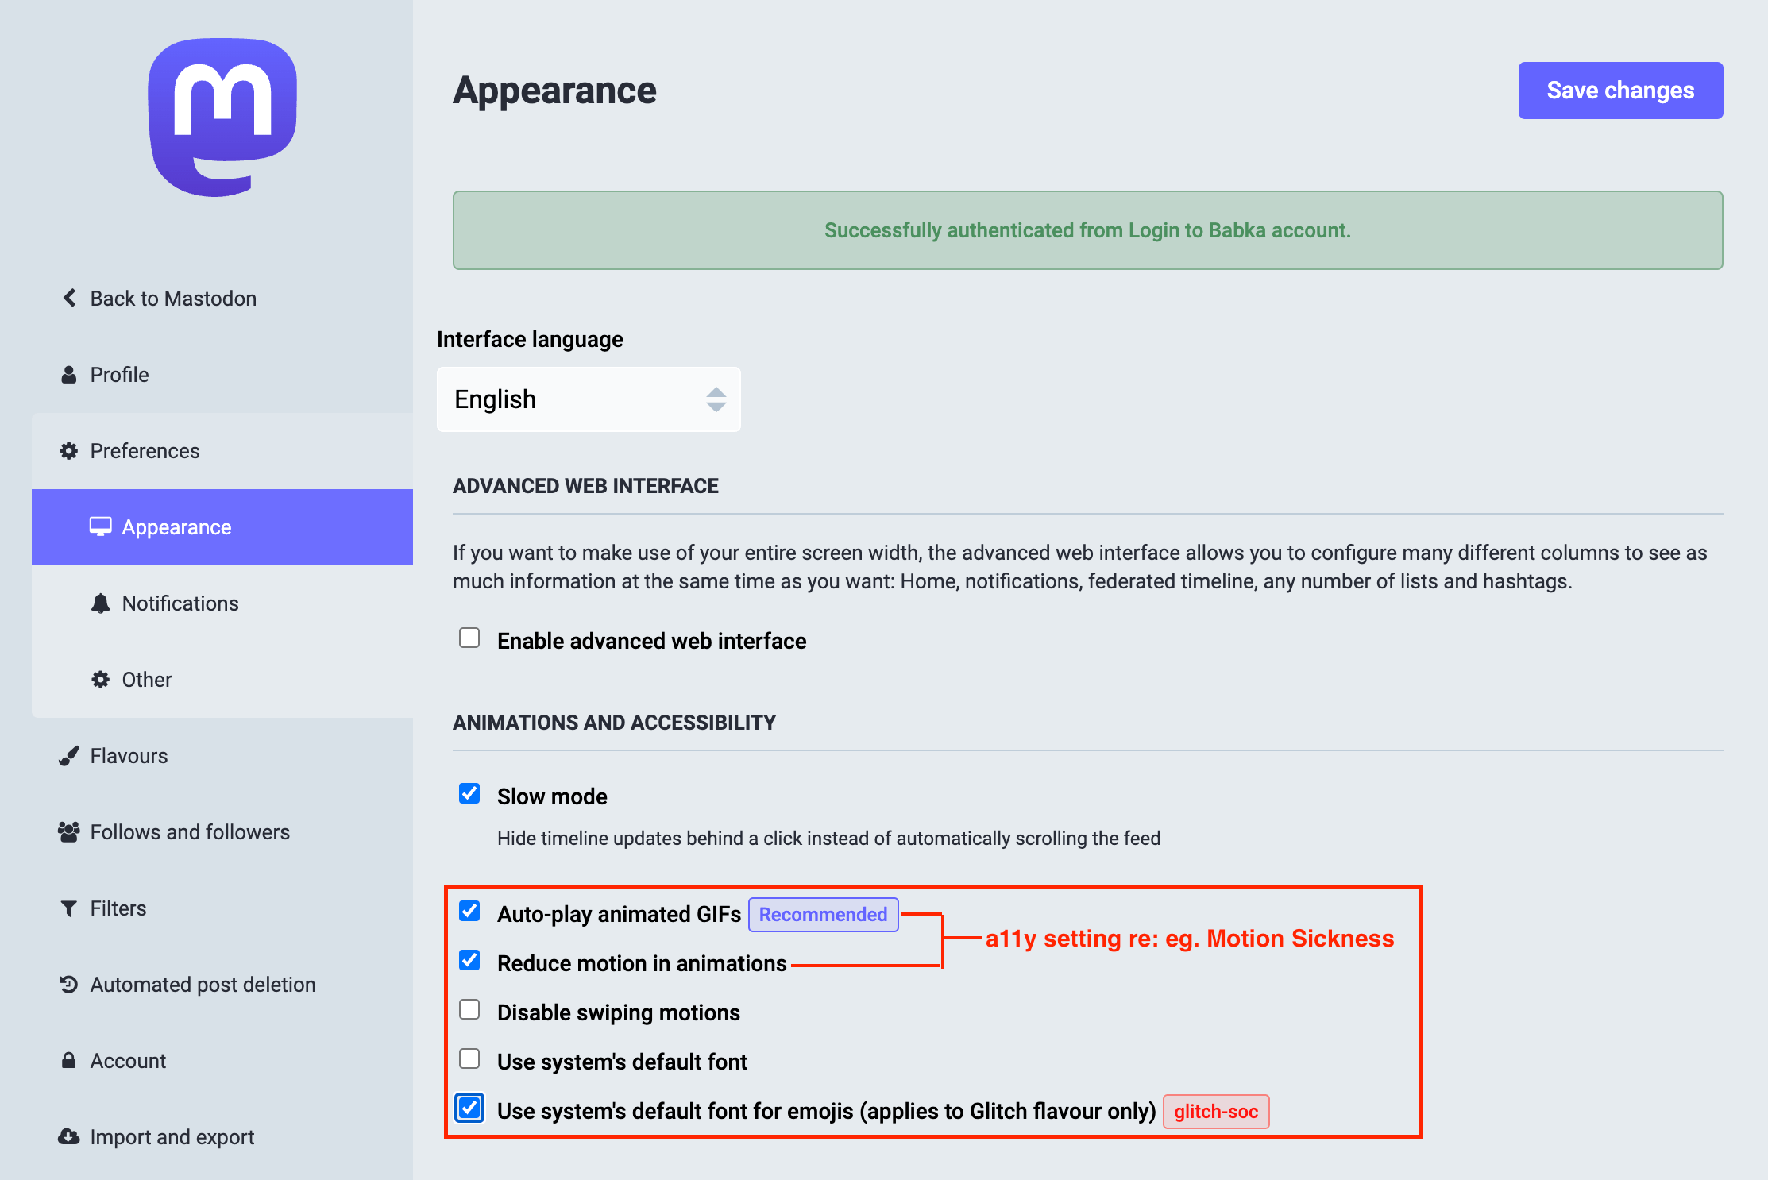Click the English selector arrows
The height and width of the screenshot is (1180, 1768).
coord(716,399)
